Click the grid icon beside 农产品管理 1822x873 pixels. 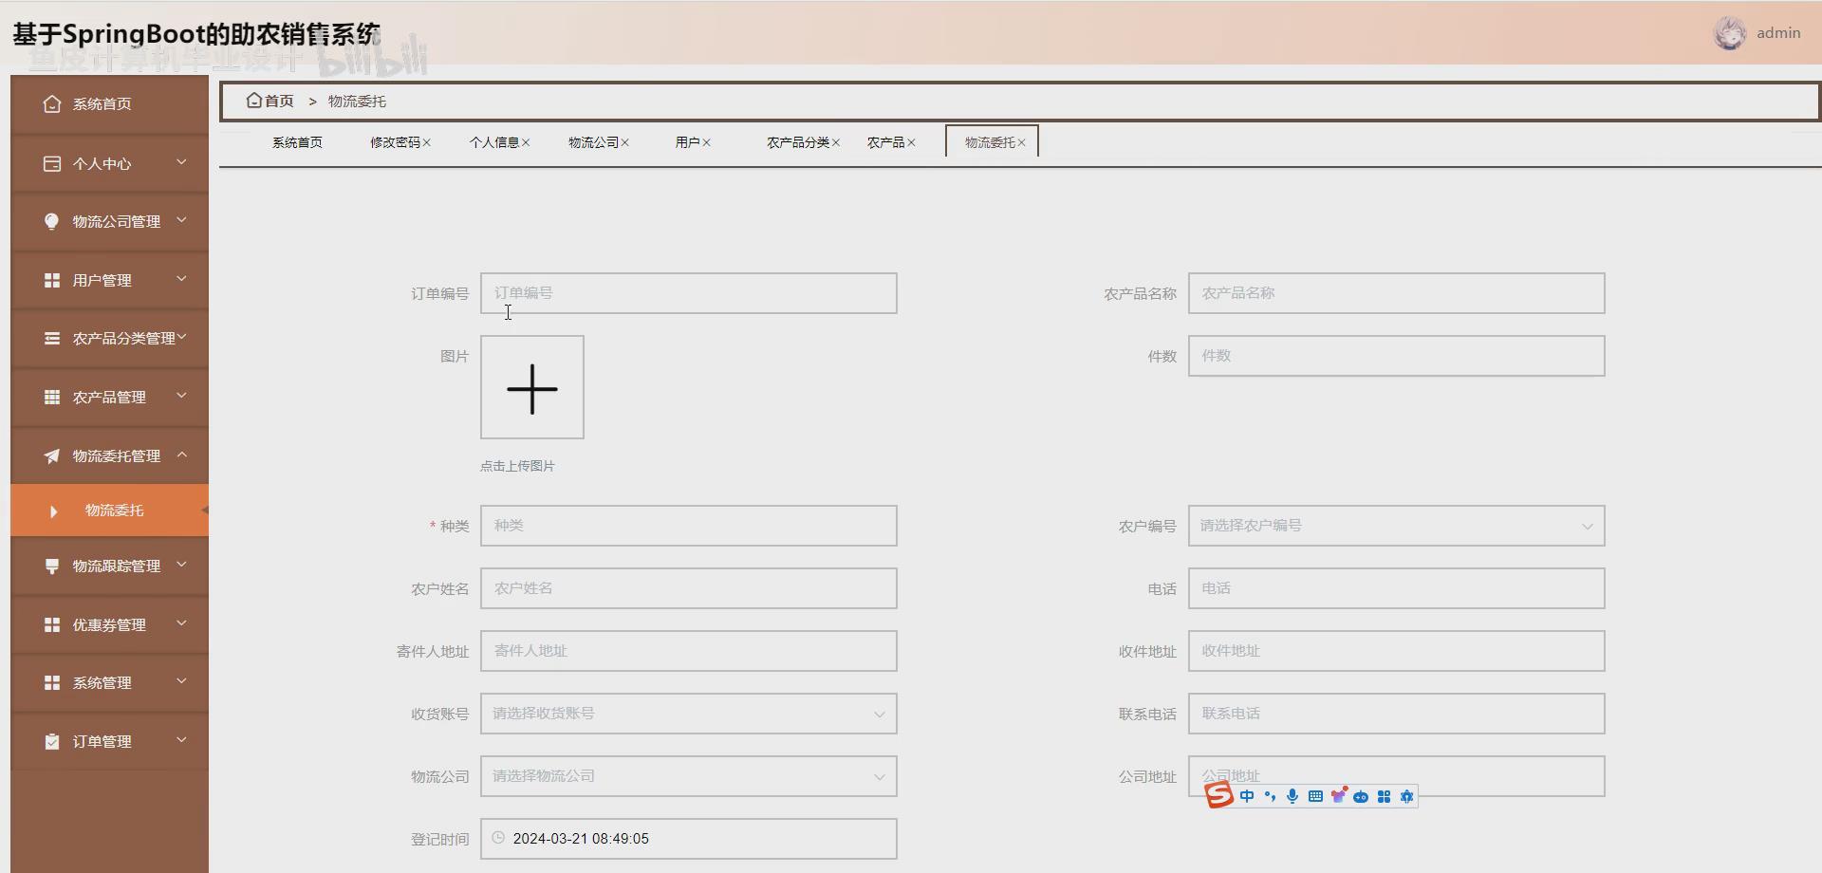coord(52,397)
